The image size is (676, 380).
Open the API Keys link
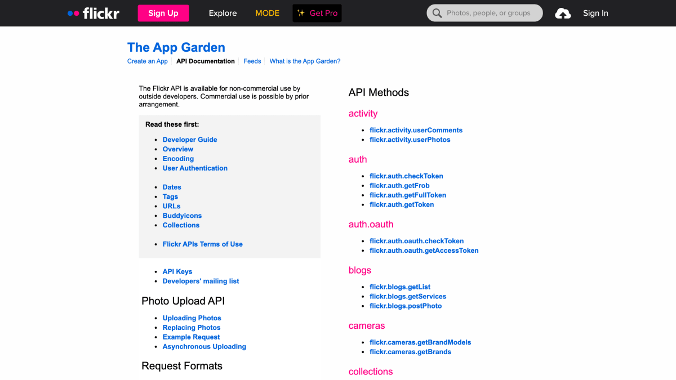point(177,271)
